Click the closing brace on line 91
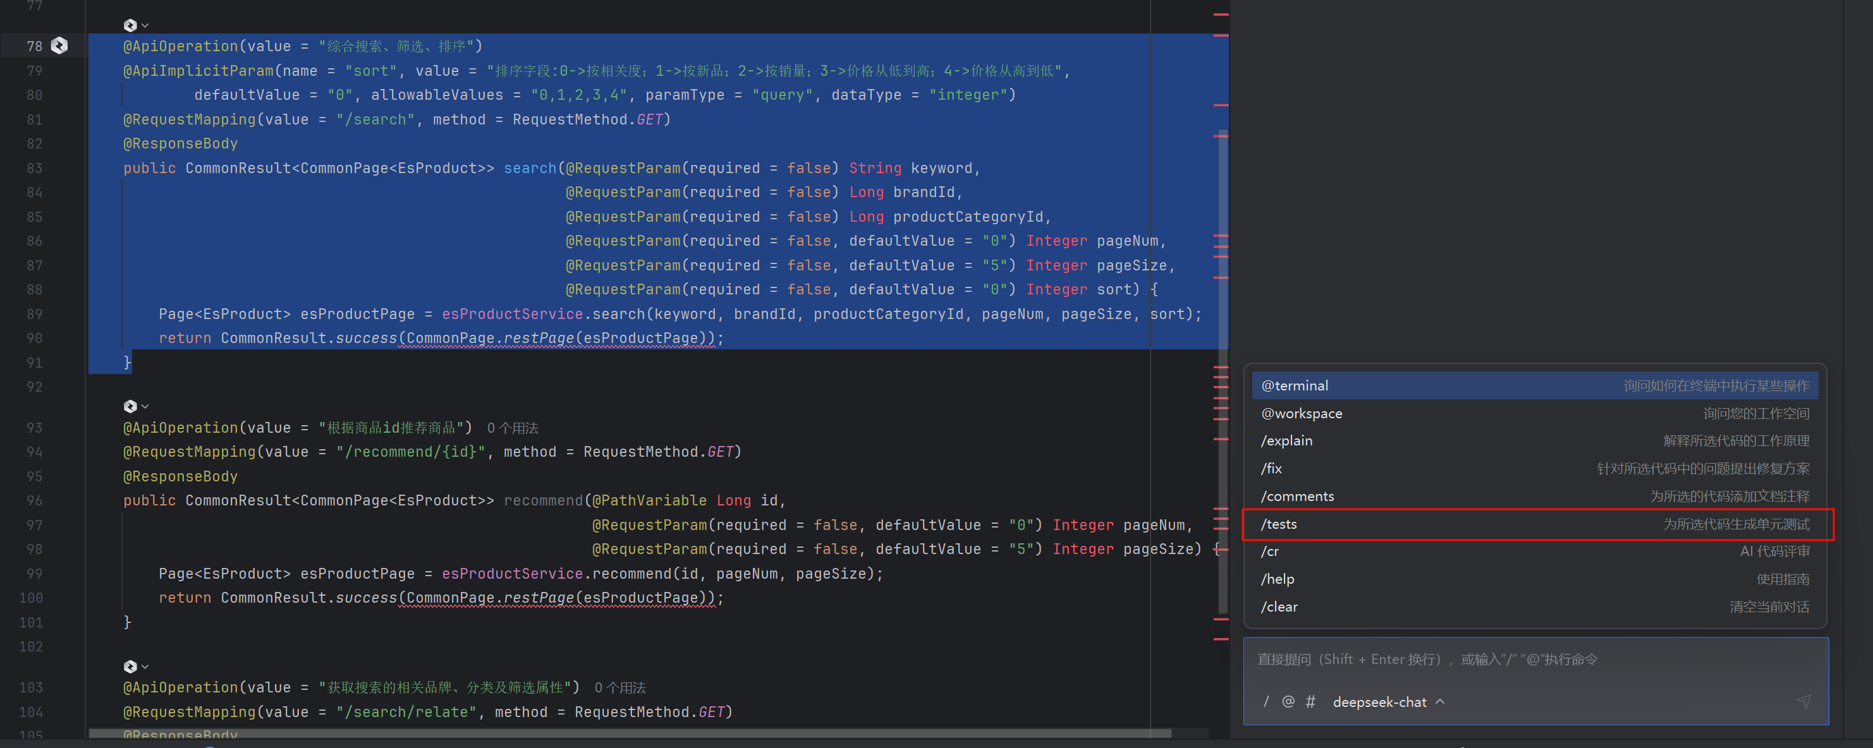This screenshot has height=748, width=1873. click(x=127, y=362)
